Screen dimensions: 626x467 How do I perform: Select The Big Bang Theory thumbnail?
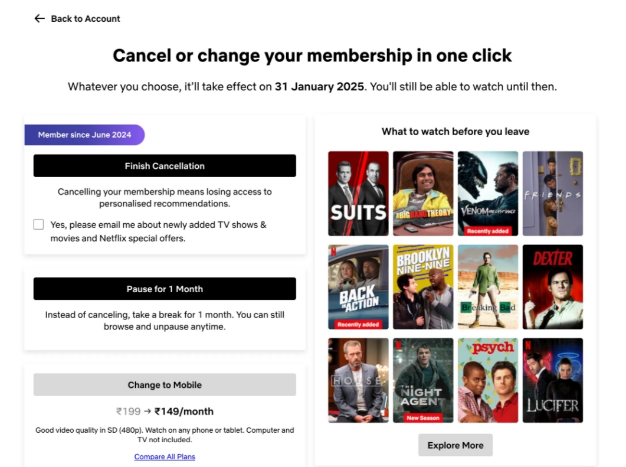(423, 193)
